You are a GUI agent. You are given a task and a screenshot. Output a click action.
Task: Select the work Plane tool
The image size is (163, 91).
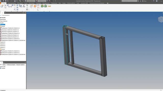pyautogui.click(x=31, y=6)
